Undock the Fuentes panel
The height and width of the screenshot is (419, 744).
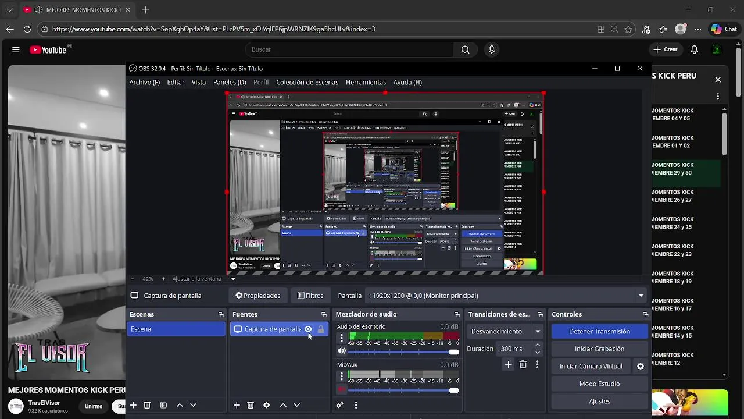click(324, 314)
